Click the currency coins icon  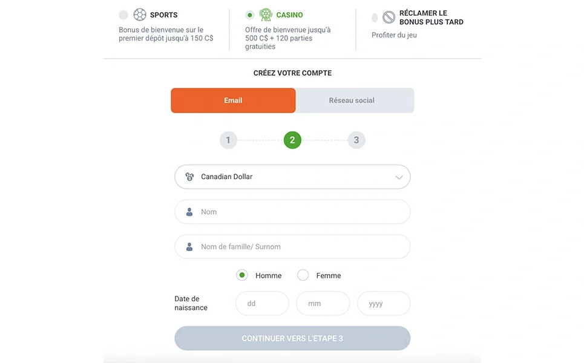189,177
